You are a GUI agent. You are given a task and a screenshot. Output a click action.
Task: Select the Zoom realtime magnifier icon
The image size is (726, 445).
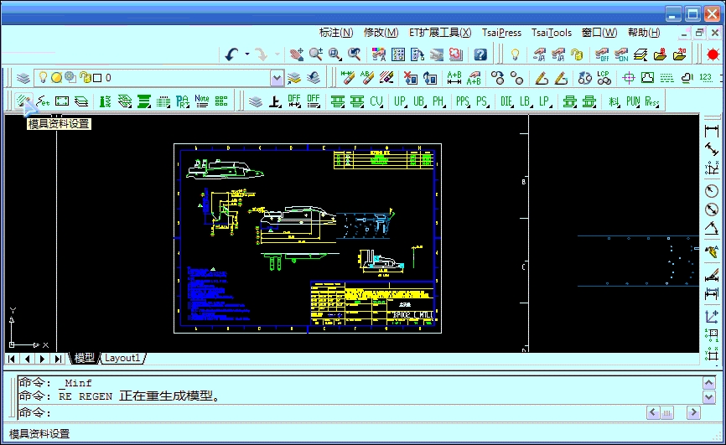[316, 54]
